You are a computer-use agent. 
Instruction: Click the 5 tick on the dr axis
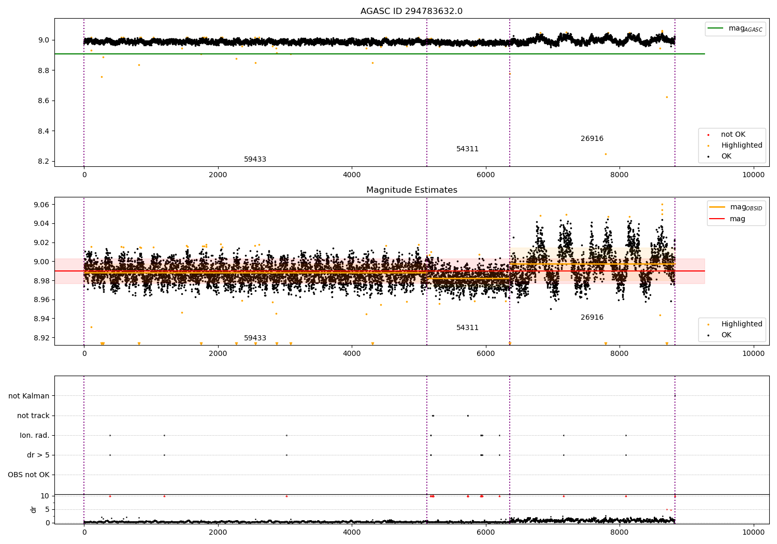(x=47, y=509)
